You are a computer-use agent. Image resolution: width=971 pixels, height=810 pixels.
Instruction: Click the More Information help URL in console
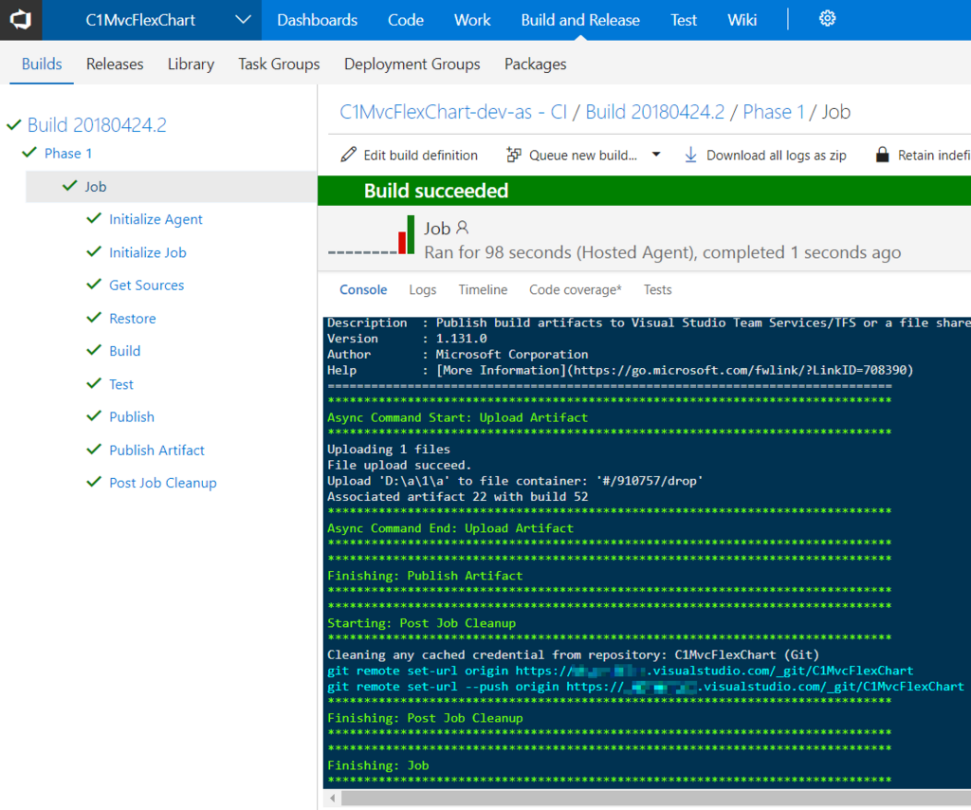[x=741, y=370]
